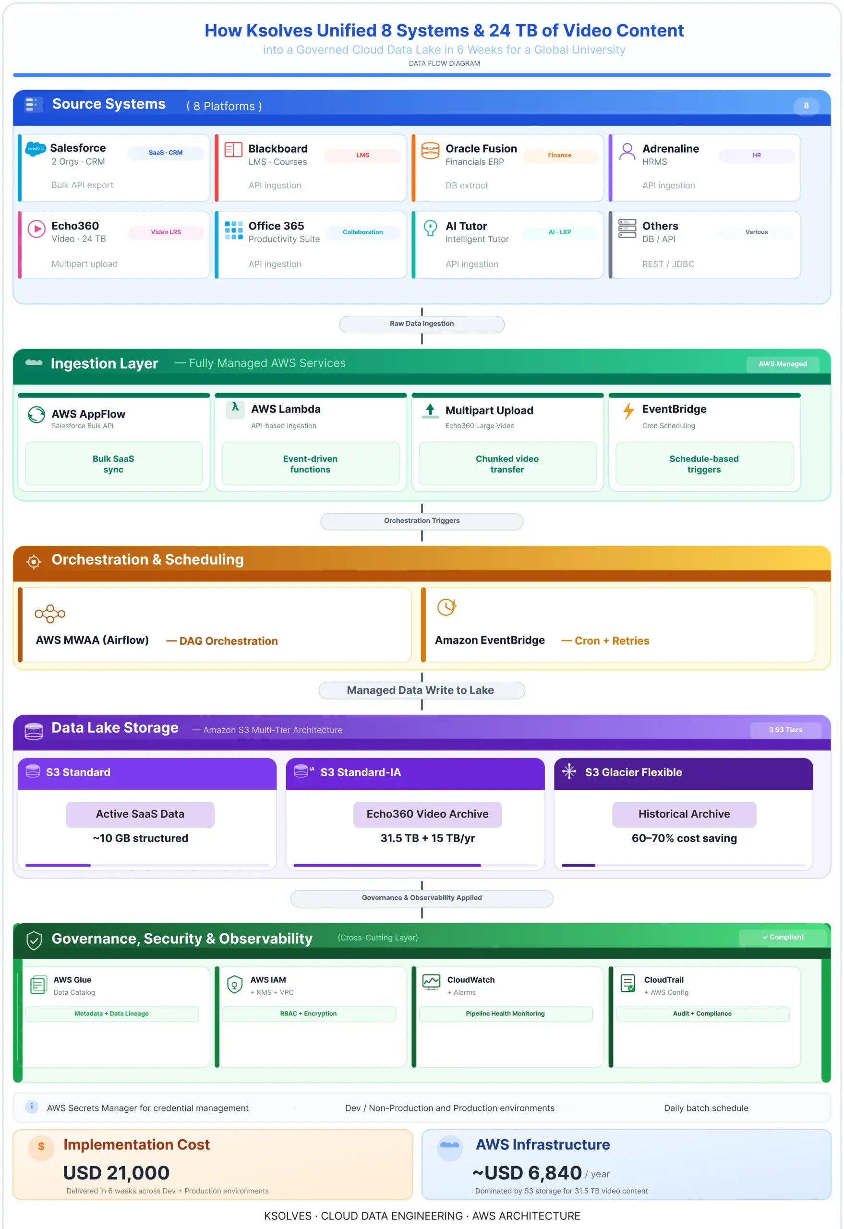
Task: Click the S3 Glacier Flexible snowflake icon
Action: [x=569, y=771]
